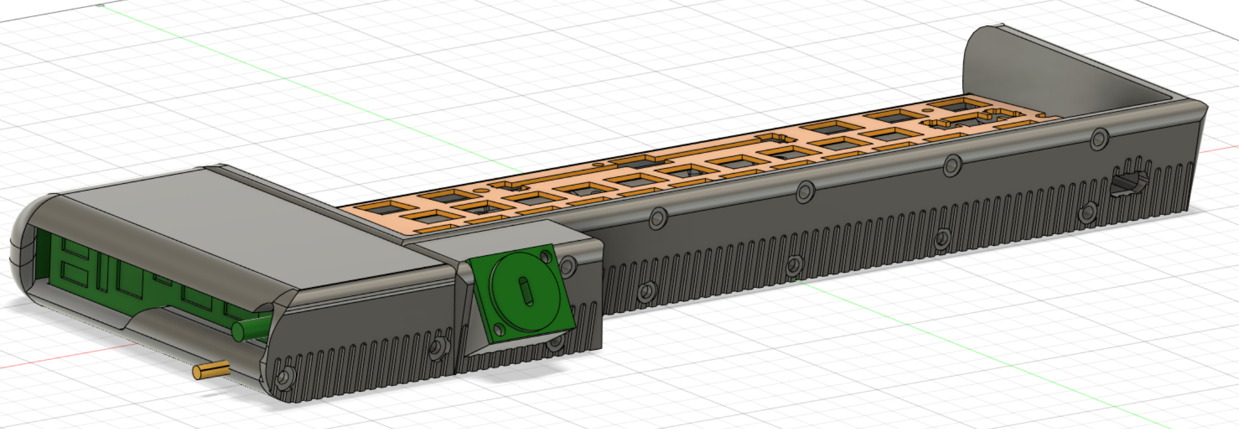The image size is (1239, 429).
Task: Select the green round knob disc
Action: 525,290
